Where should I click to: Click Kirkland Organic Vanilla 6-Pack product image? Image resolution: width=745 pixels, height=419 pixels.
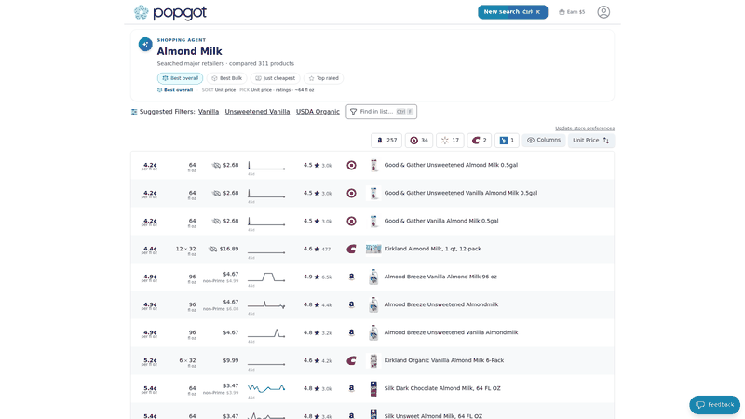click(373, 360)
